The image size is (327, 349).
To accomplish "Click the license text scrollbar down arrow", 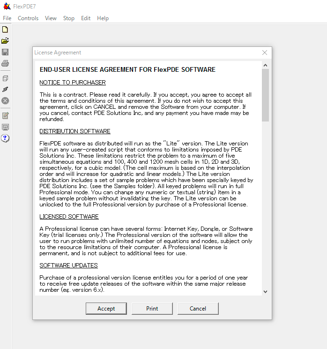I will (x=265, y=291).
